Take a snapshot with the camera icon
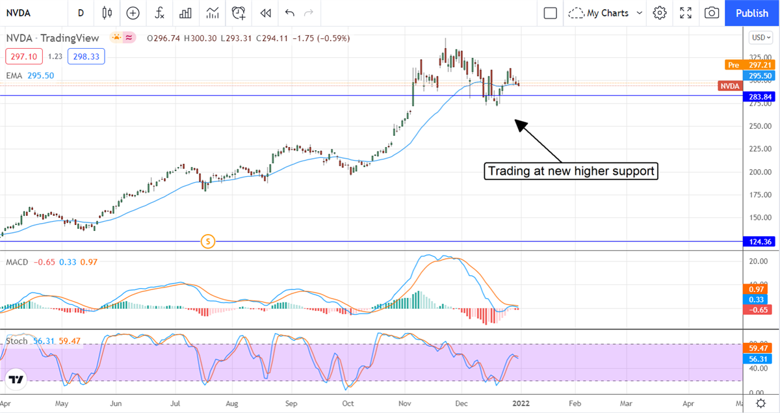The image size is (780, 413). [x=712, y=13]
